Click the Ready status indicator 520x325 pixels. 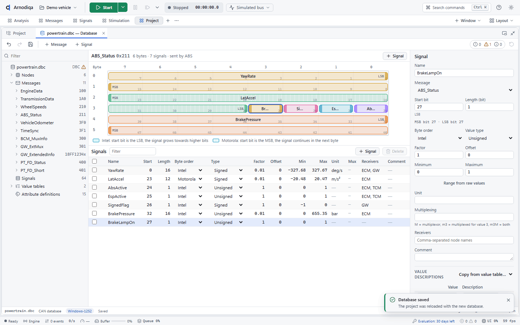[x=11, y=321]
